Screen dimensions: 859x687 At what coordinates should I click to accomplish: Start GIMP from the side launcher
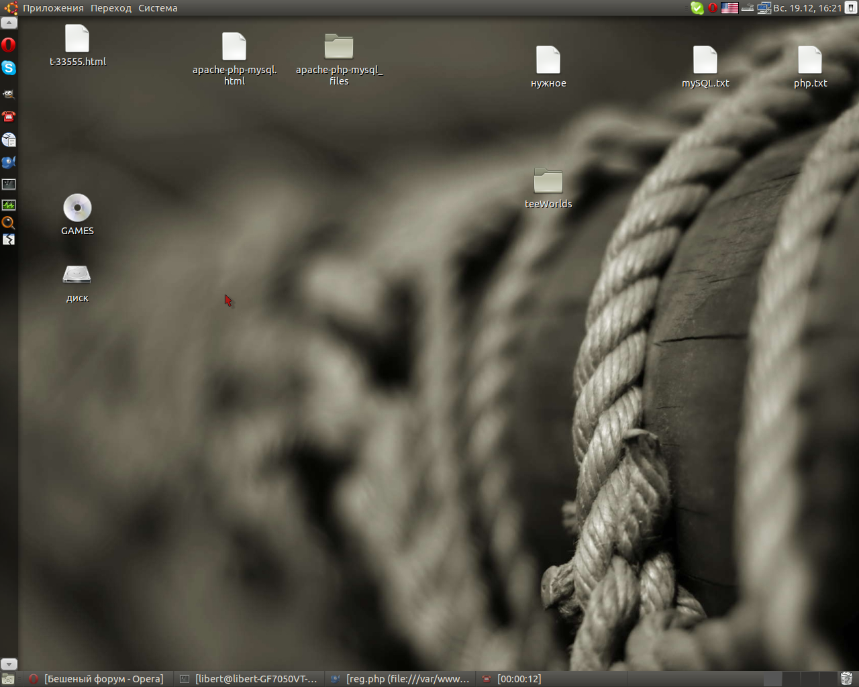pos(9,94)
